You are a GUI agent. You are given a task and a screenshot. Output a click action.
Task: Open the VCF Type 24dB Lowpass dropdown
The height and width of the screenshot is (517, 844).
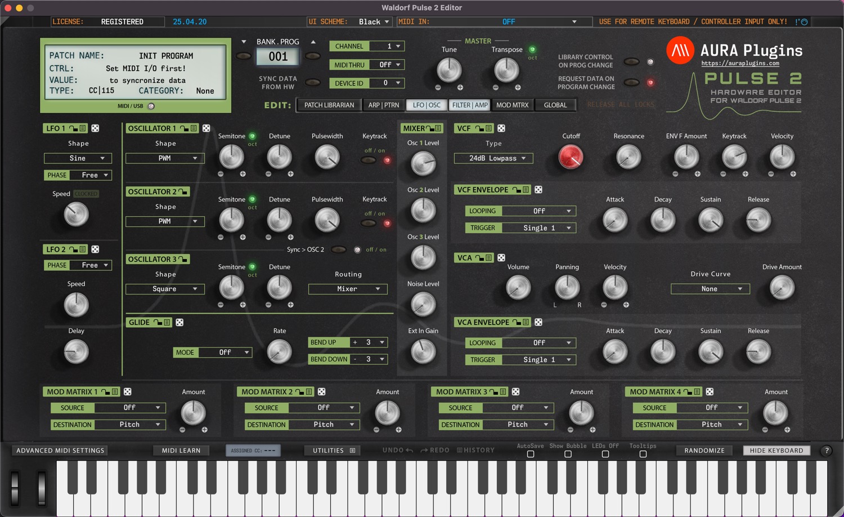click(x=493, y=158)
